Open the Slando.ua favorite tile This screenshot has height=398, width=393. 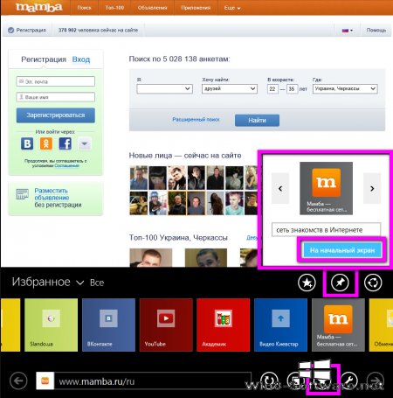pyautogui.click(x=51, y=325)
